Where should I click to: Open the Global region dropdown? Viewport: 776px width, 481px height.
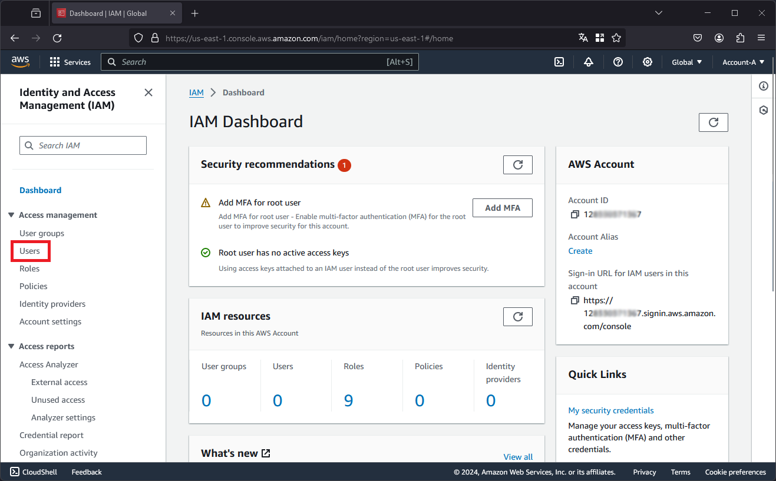tap(687, 62)
